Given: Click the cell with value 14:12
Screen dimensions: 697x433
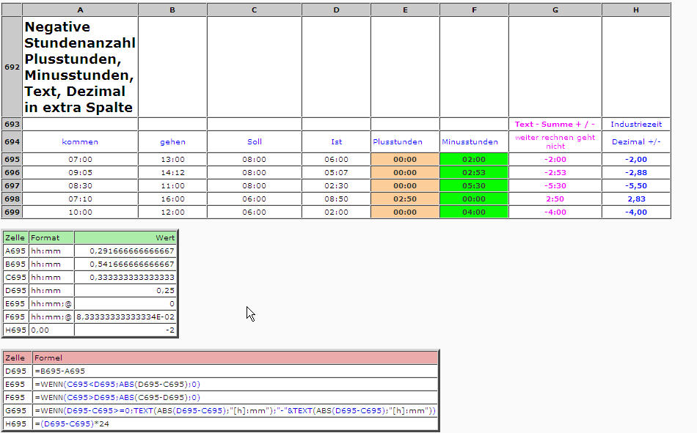Looking at the screenshot, I should coord(172,172).
